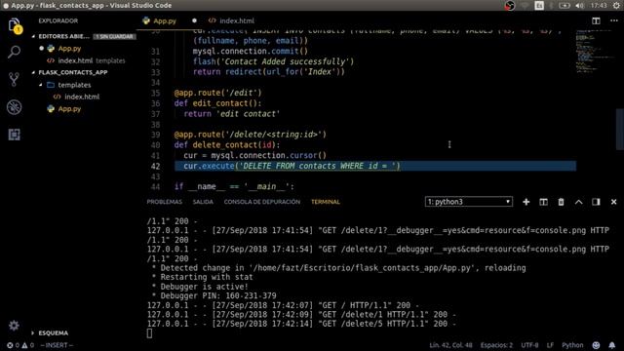Click the 'GET /delete/5' terminal log line
The height and width of the screenshot is (351, 624).
click(x=301, y=324)
